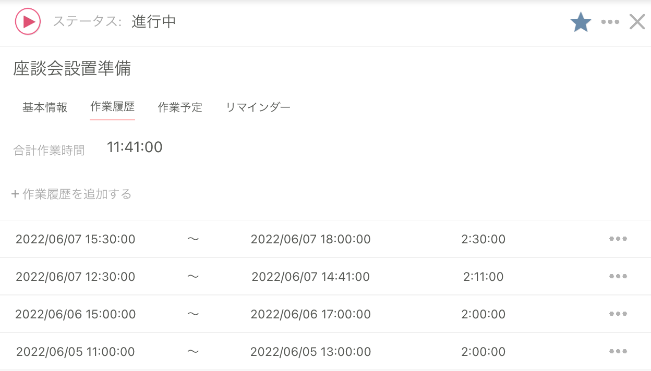
Task: Open options for the 06/05 work entry
Action: pyautogui.click(x=618, y=352)
